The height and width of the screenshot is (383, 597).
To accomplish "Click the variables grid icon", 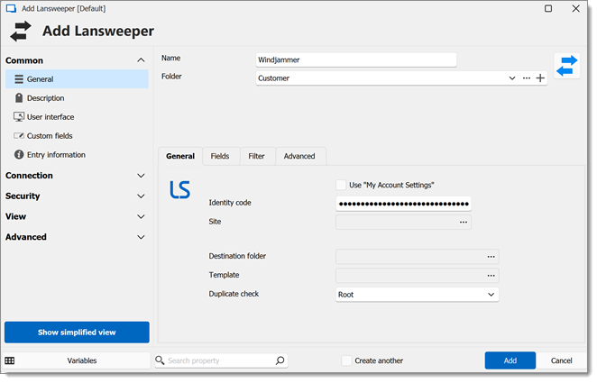I will tap(10, 360).
